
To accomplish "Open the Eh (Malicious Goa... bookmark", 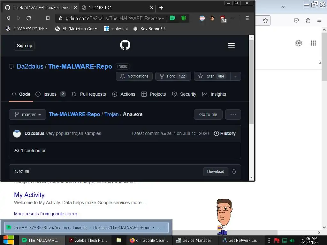I will click(x=77, y=29).
